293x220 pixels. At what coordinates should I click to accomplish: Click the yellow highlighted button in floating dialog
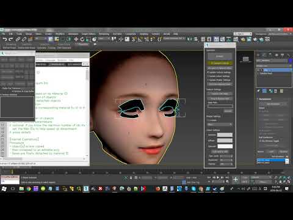(x=220, y=63)
